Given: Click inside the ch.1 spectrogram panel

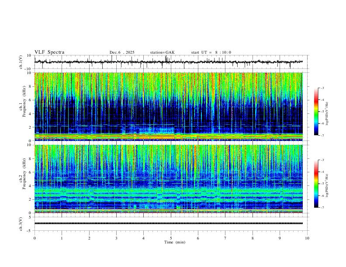Looking at the screenshot, I should pyautogui.click(x=169, y=106).
